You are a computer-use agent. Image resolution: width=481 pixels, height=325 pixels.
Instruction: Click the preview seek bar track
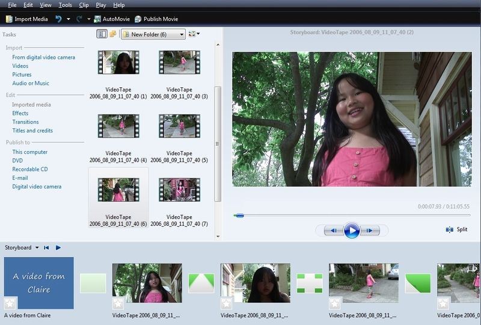(352, 215)
